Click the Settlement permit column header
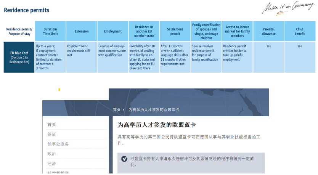Image resolution: width=318 pixels, height=175 pixels. click(175, 31)
